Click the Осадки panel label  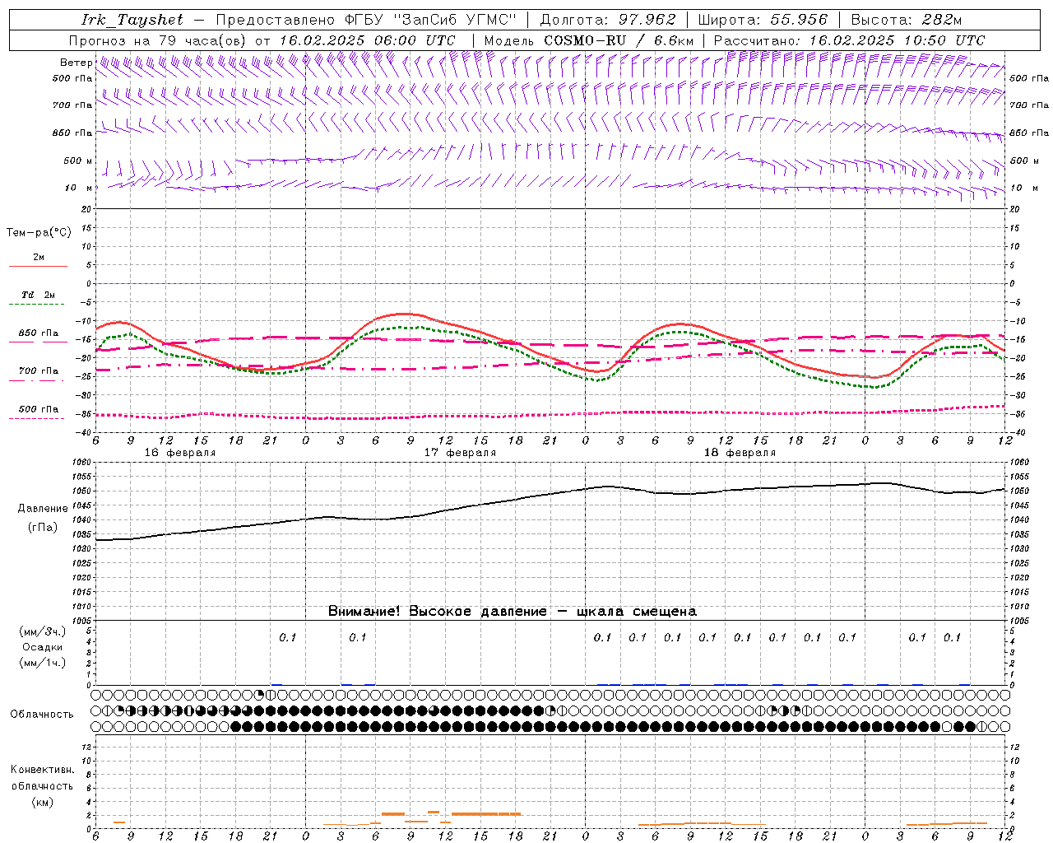tap(43, 647)
